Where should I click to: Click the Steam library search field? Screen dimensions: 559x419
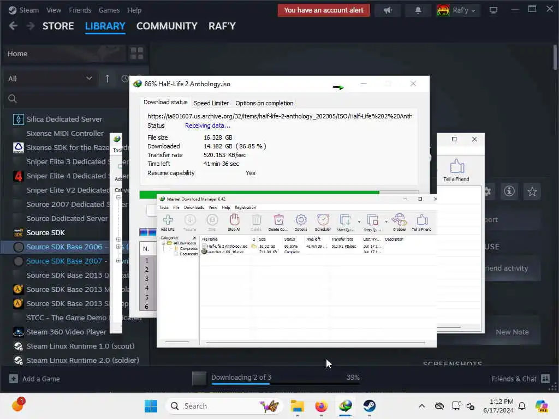tap(68, 99)
